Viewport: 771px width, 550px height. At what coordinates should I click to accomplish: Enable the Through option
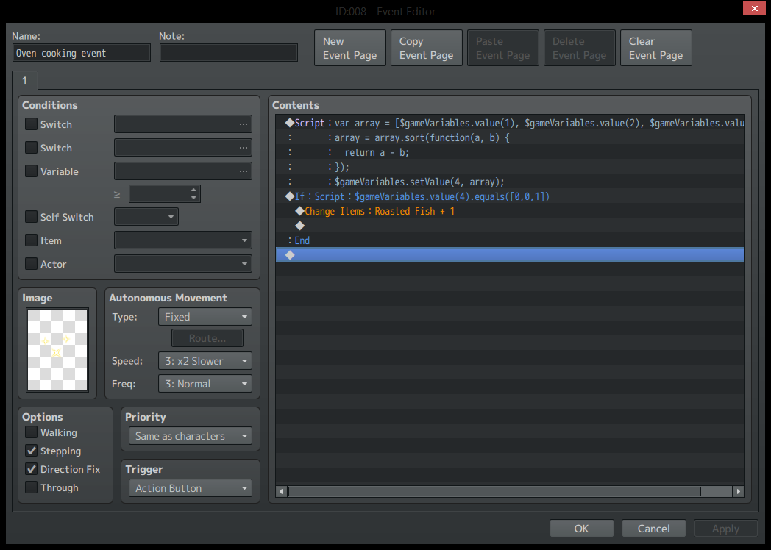point(31,488)
